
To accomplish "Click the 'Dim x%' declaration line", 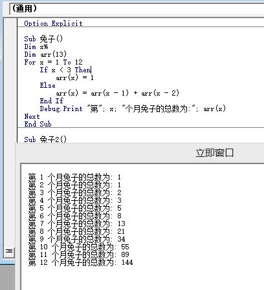I will click(36, 47).
